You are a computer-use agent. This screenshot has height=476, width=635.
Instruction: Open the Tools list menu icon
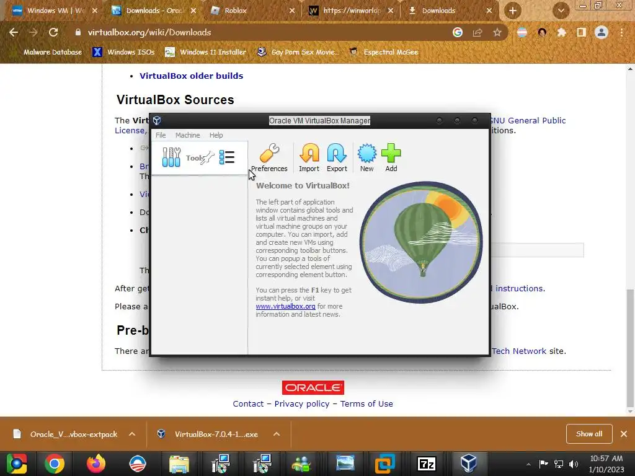227,157
